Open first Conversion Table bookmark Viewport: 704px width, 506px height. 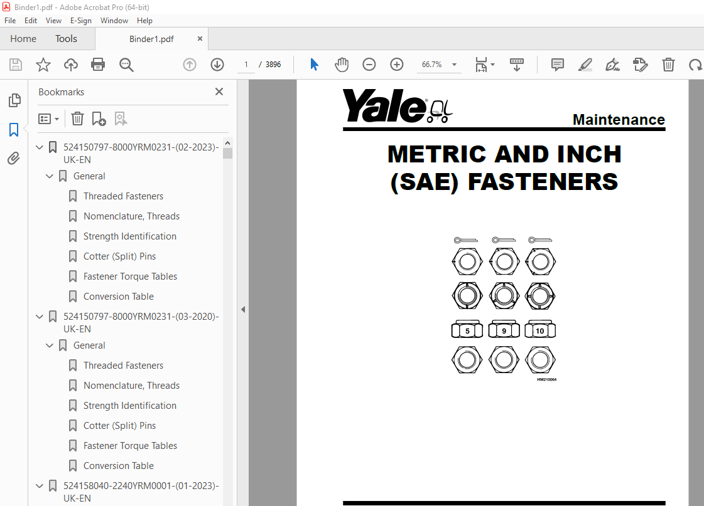(x=119, y=297)
